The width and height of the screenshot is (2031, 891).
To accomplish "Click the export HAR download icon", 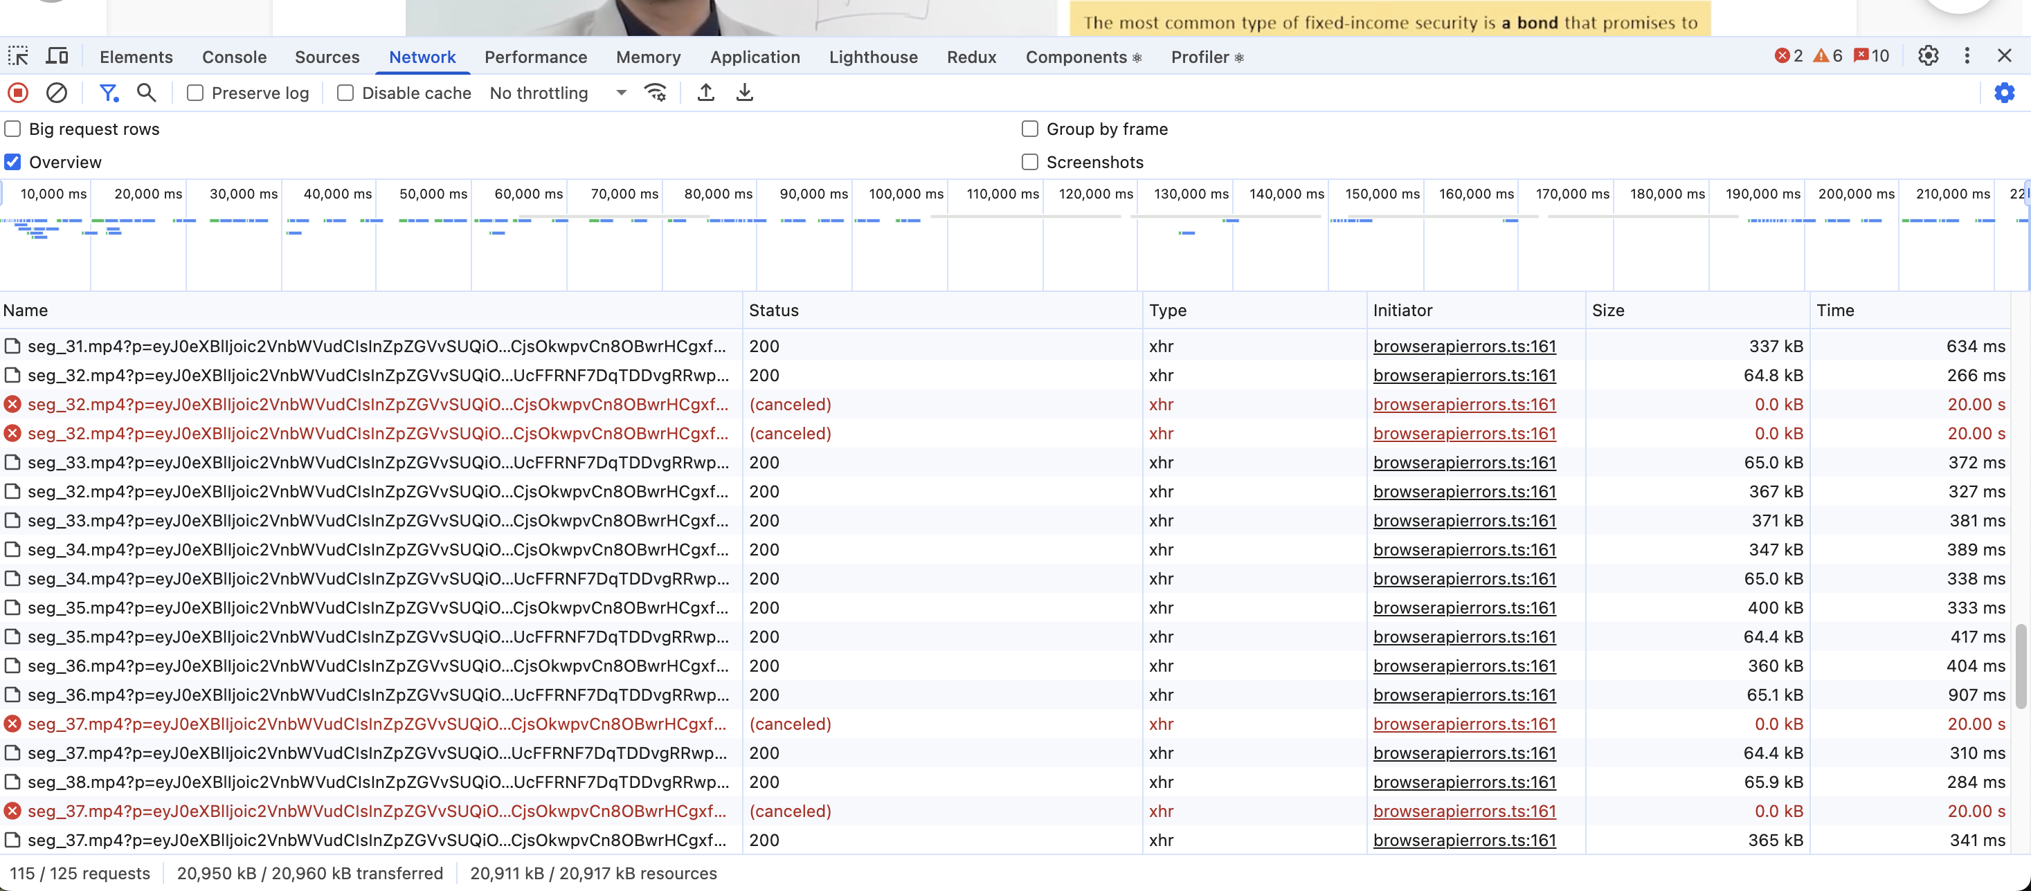I will (744, 93).
